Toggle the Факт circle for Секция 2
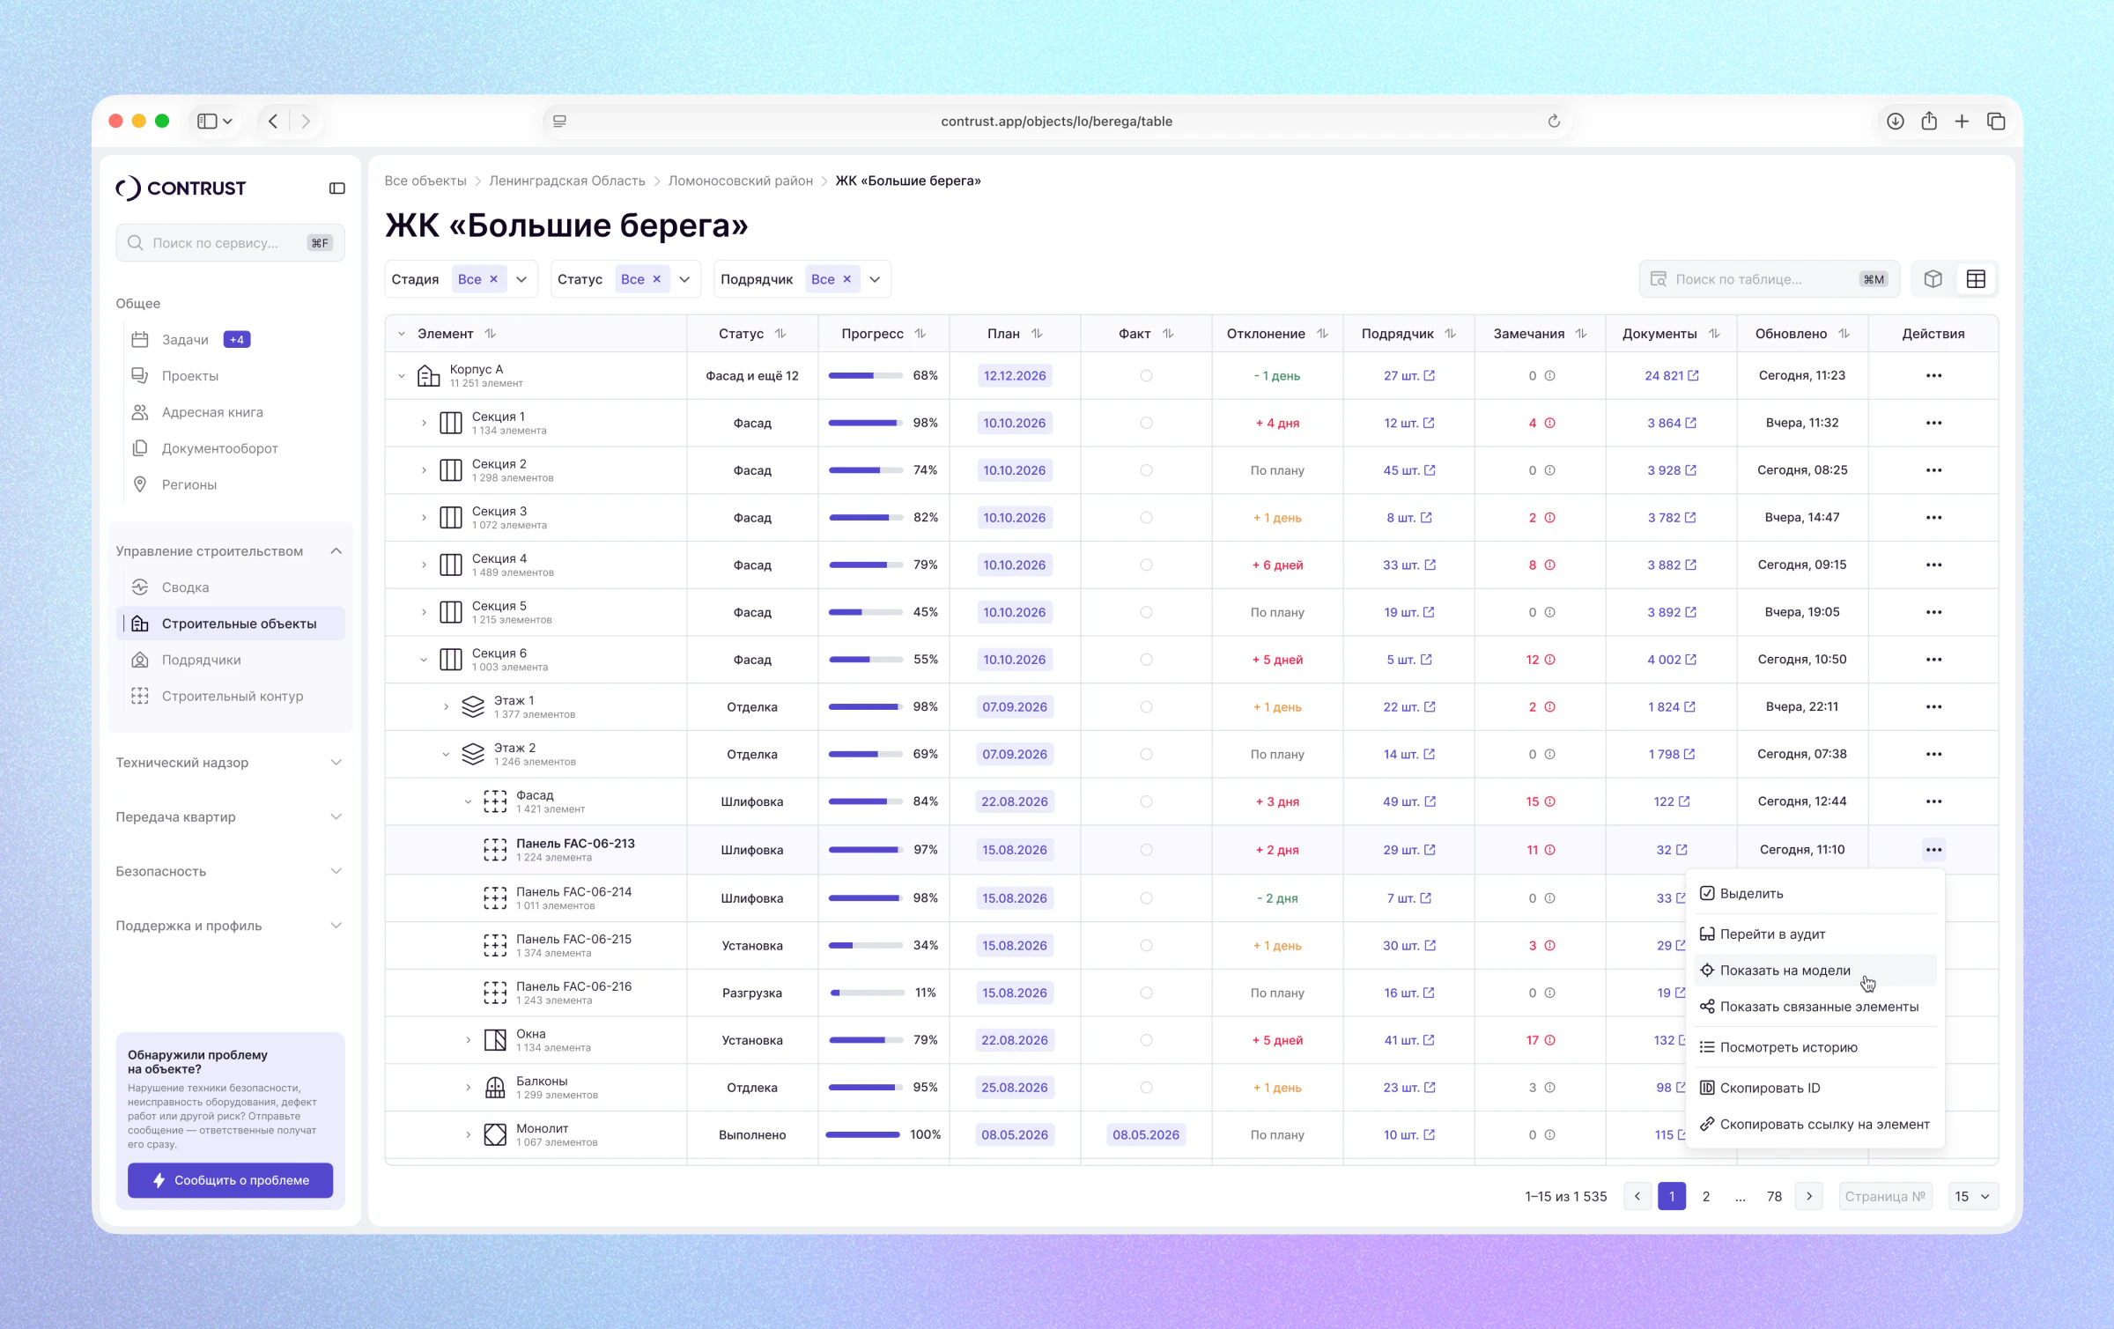 pyautogui.click(x=1146, y=470)
